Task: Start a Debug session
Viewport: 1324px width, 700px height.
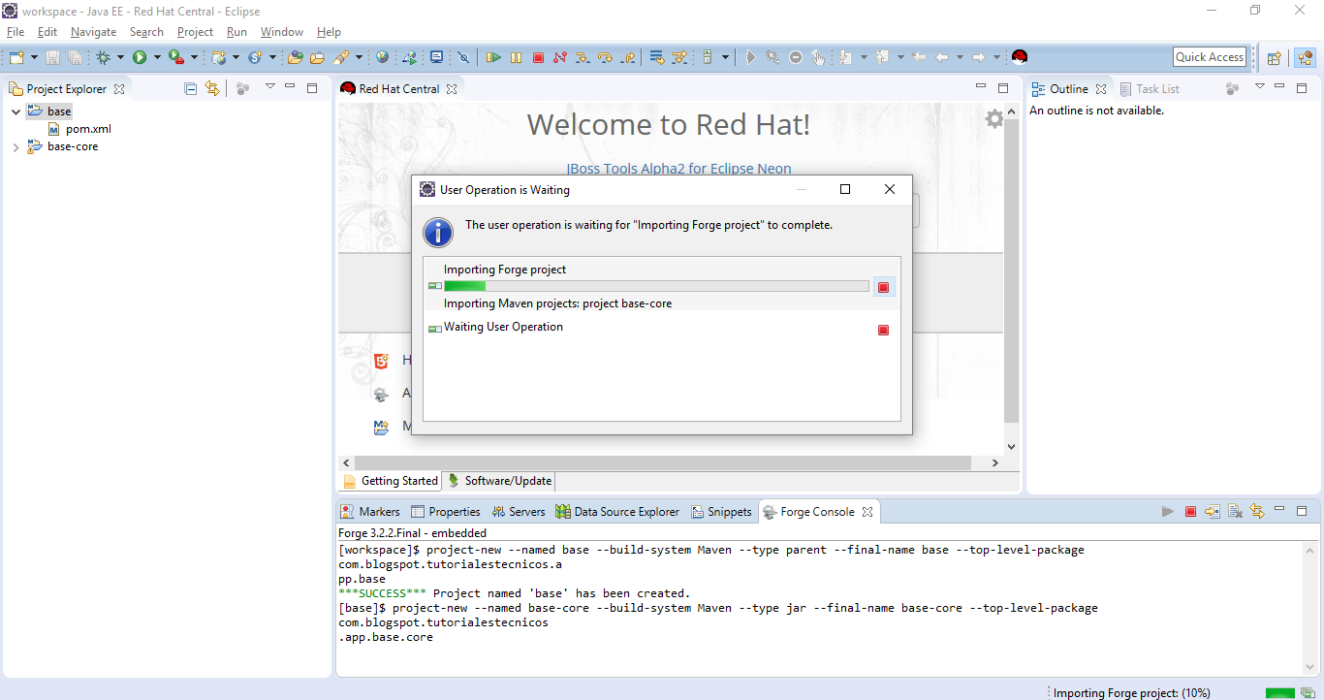Action: coord(102,57)
